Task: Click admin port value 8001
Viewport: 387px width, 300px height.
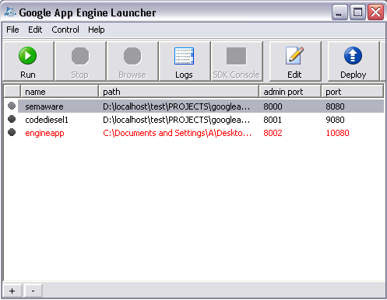Action: [x=273, y=120]
